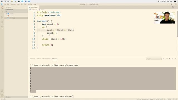Image resolution: width=178 pixels, height=100 pixels.
Task: Switch to the Output panel tab
Action: tap(39, 59)
